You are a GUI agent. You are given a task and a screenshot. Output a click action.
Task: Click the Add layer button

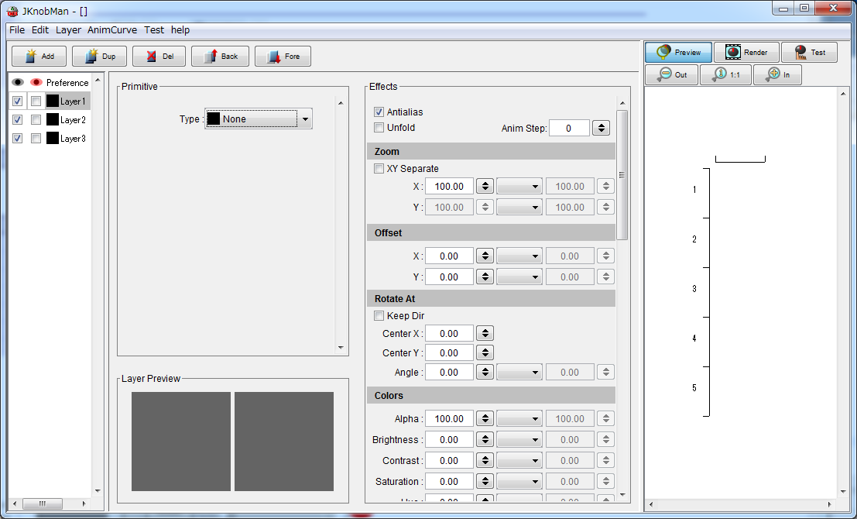coord(39,57)
